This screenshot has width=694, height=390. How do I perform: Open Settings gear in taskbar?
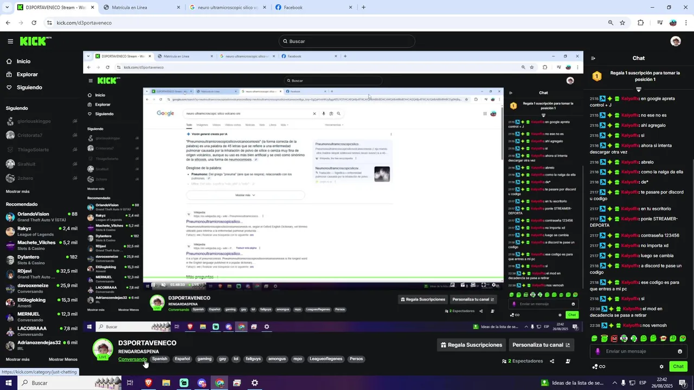(x=254, y=383)
